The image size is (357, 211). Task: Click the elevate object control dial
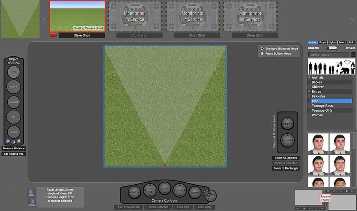click(x=14, y=102)
